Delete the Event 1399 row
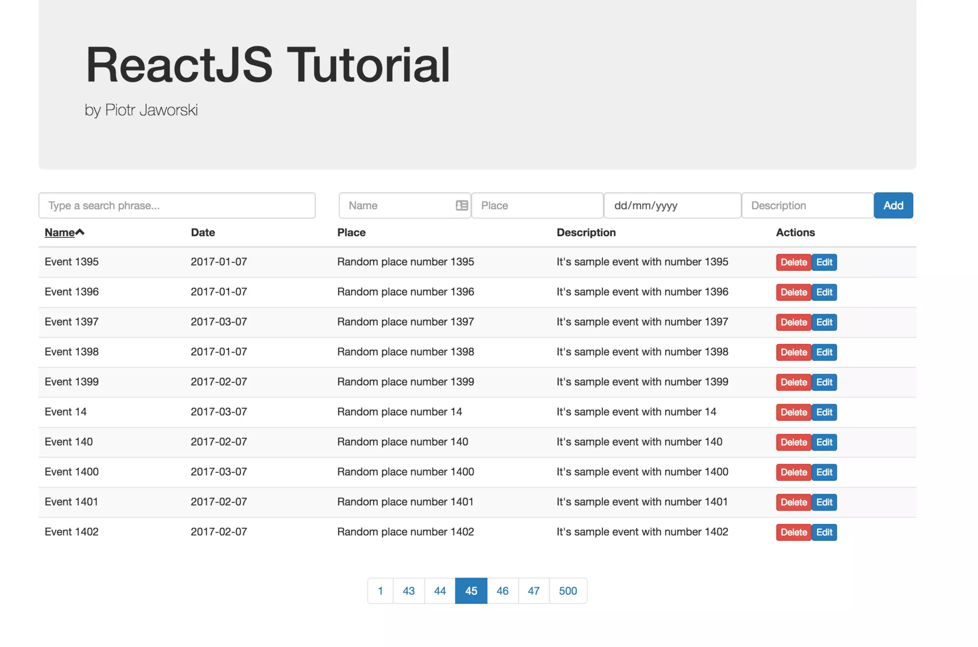This screenshot has width=978, height=647. pyautogui.click(x=794, y=382)
